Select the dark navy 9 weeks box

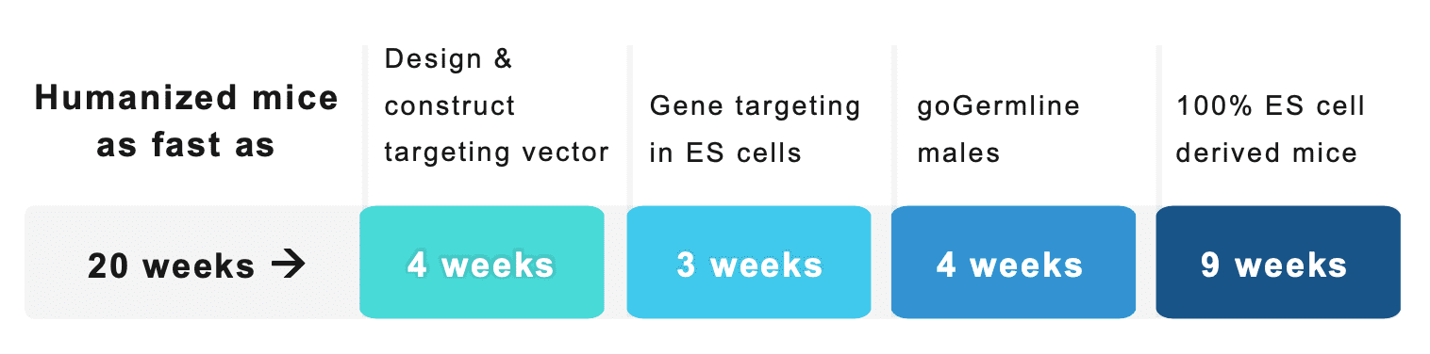point(1278,262)
